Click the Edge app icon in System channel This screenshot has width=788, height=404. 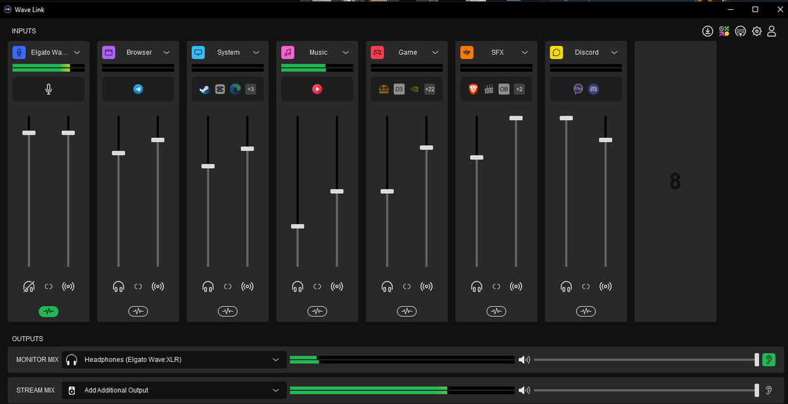235,89
